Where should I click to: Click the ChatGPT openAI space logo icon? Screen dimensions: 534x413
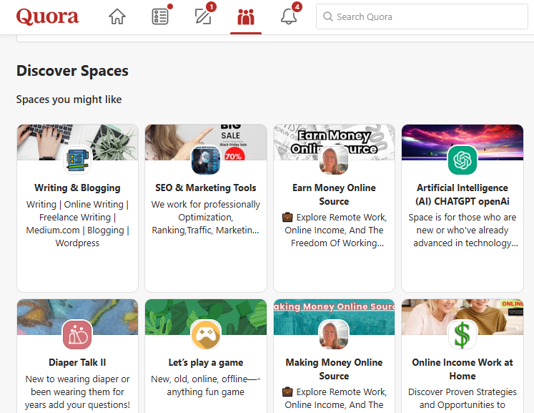[x=462, y=160]
